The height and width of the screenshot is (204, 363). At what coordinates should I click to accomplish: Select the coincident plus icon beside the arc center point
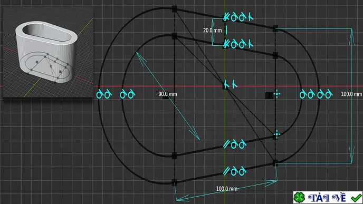pos(277,94)
